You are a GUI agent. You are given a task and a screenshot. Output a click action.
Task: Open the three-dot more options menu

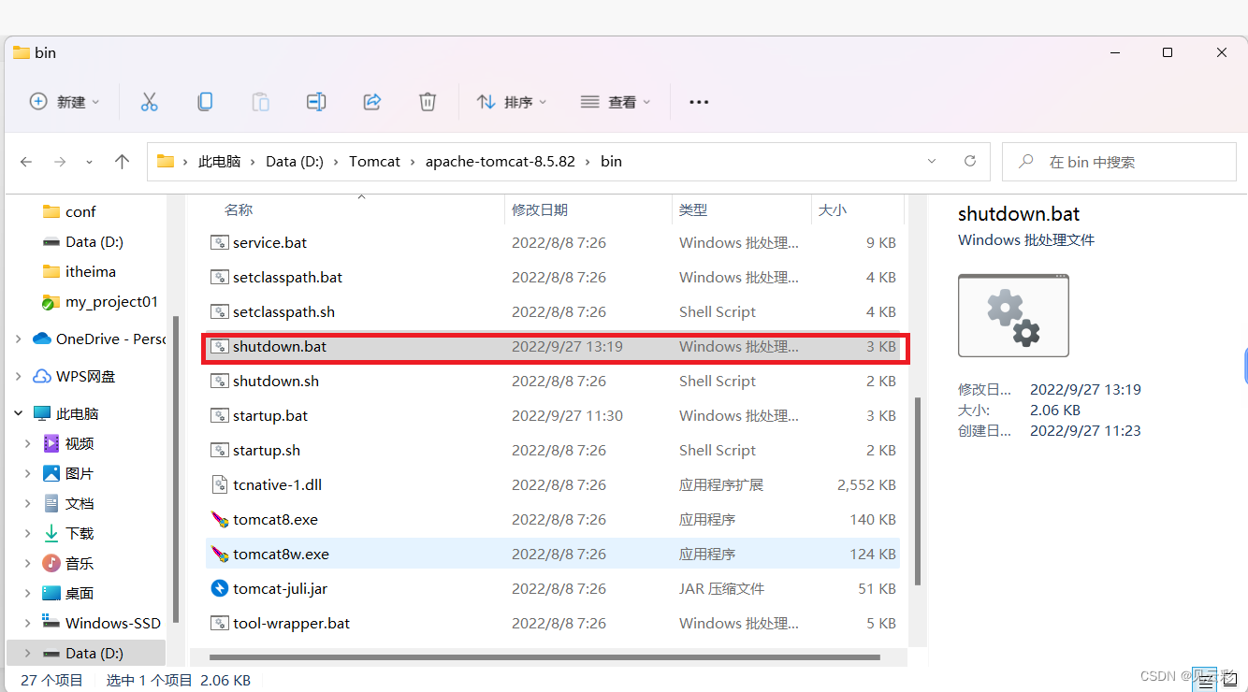click(699, 102)
